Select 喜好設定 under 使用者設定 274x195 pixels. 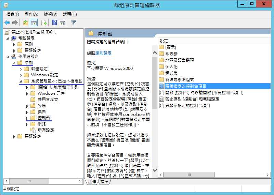tap(33, 136)
